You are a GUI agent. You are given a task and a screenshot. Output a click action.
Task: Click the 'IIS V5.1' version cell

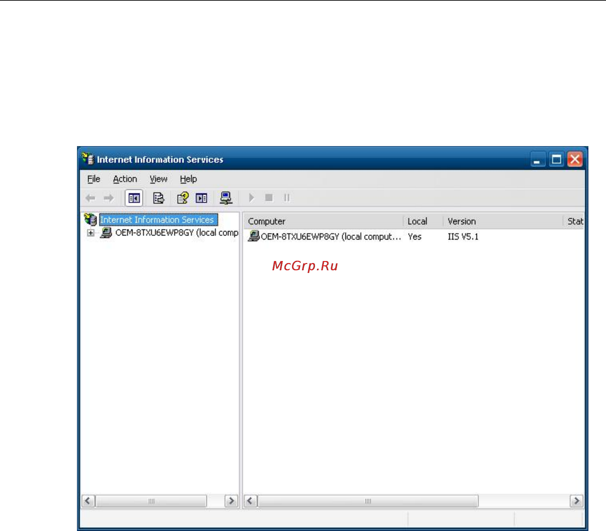(x=463, y=237)
